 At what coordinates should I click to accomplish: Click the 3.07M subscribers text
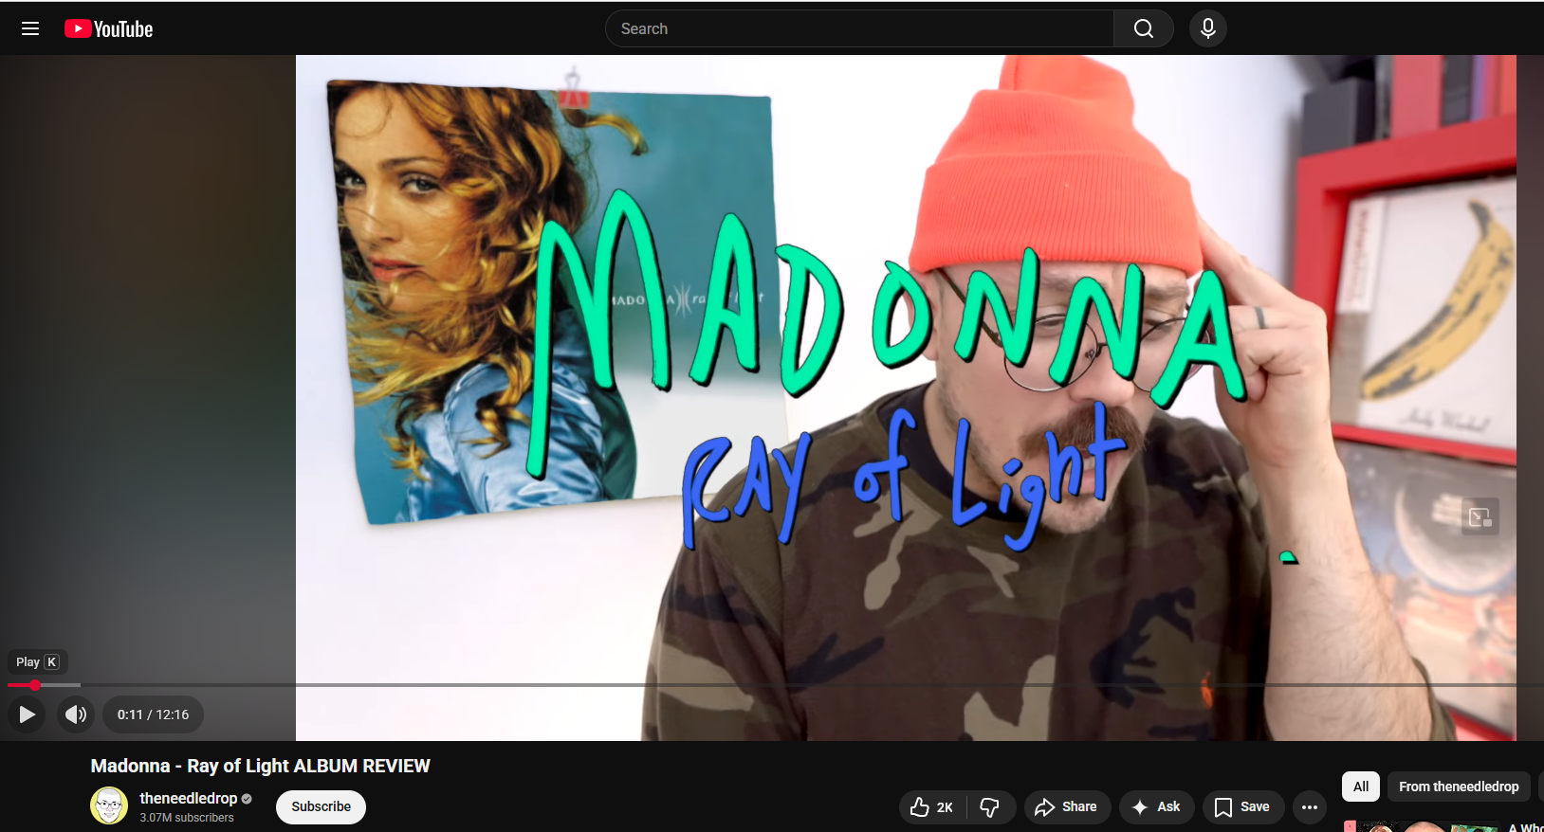[187, 818]
